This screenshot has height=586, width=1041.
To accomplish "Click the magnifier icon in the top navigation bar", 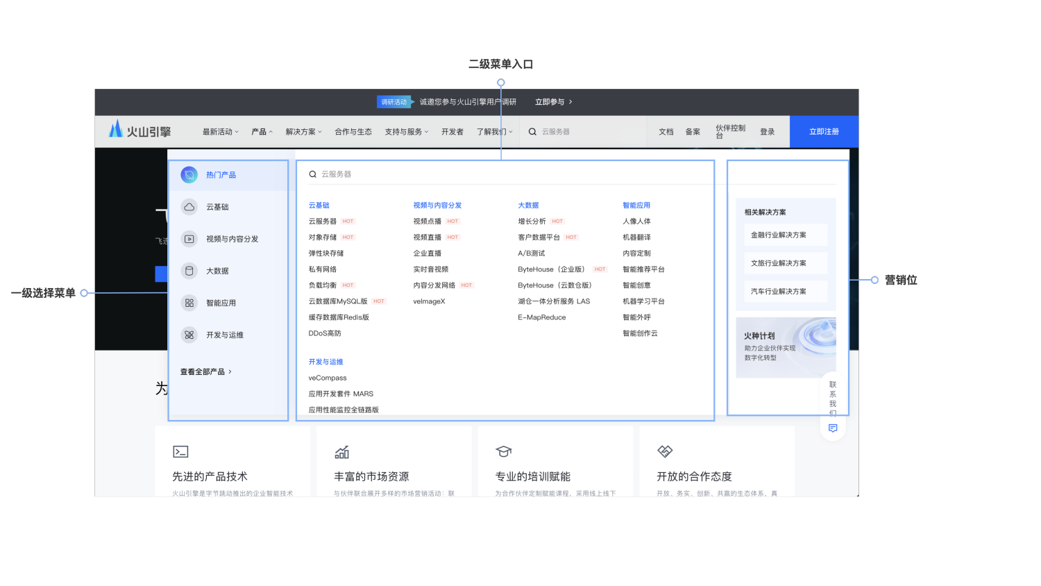I will click(x=532, y=132).
